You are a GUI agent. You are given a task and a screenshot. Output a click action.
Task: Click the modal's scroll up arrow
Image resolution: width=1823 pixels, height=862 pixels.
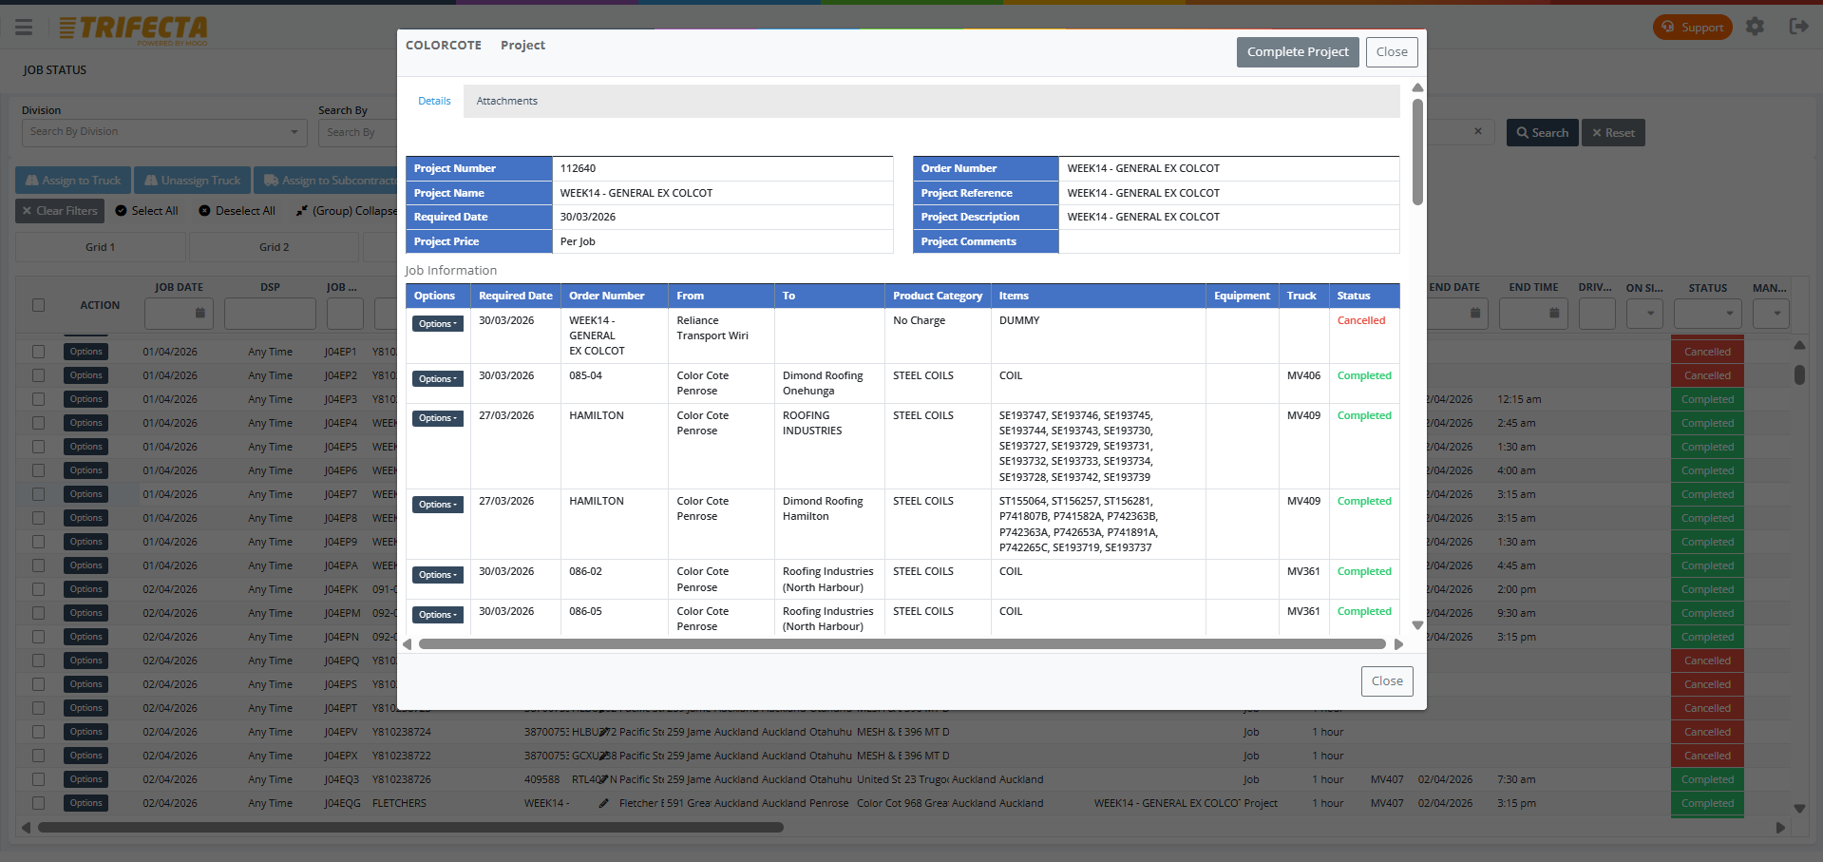coord(1417,88)
